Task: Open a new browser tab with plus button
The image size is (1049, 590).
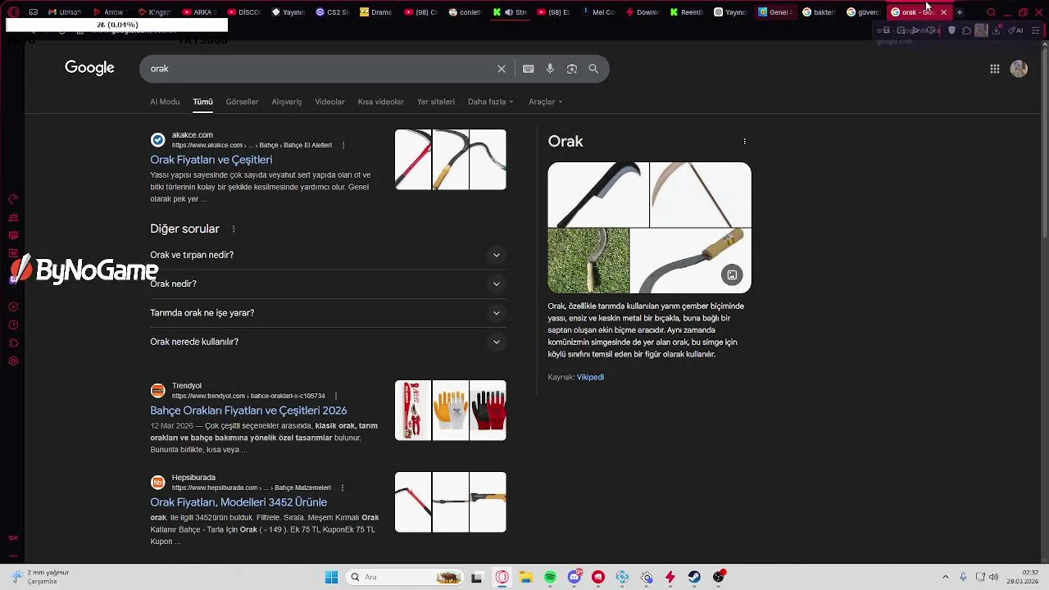Action: [960, 12]
